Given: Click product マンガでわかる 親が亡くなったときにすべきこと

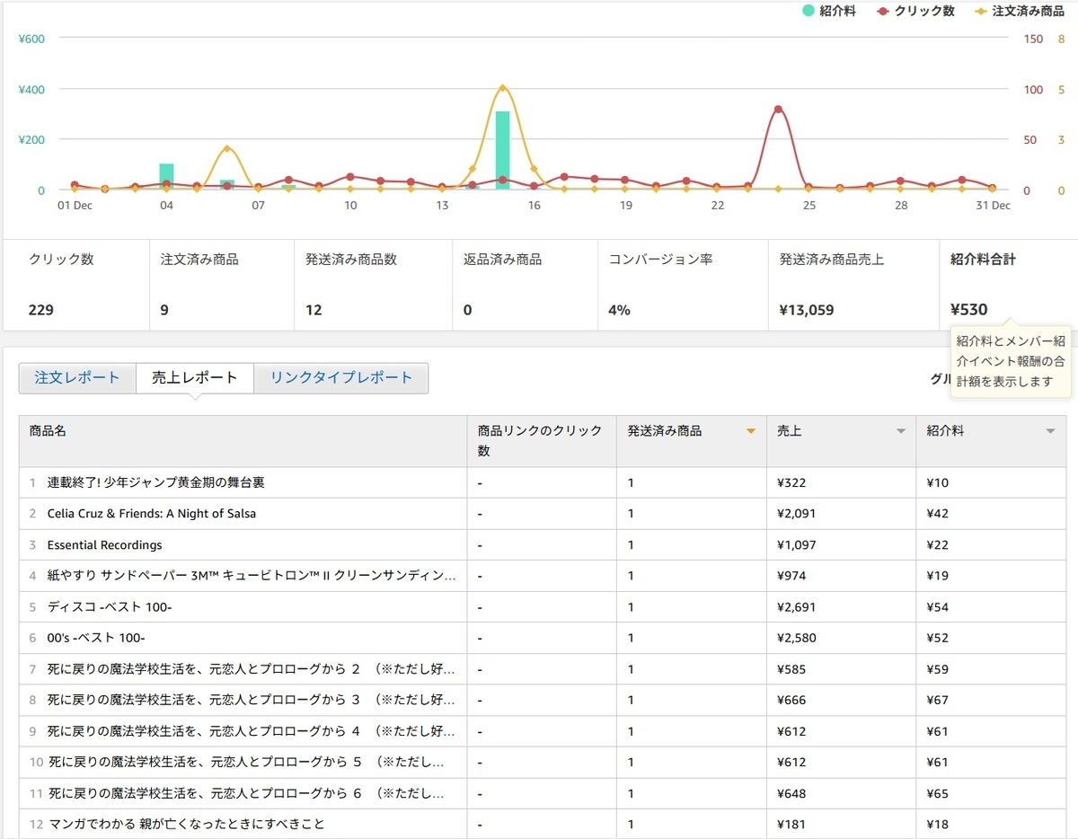Looking at the screenshot, I should pyautogui.click(x=185, y=824).
